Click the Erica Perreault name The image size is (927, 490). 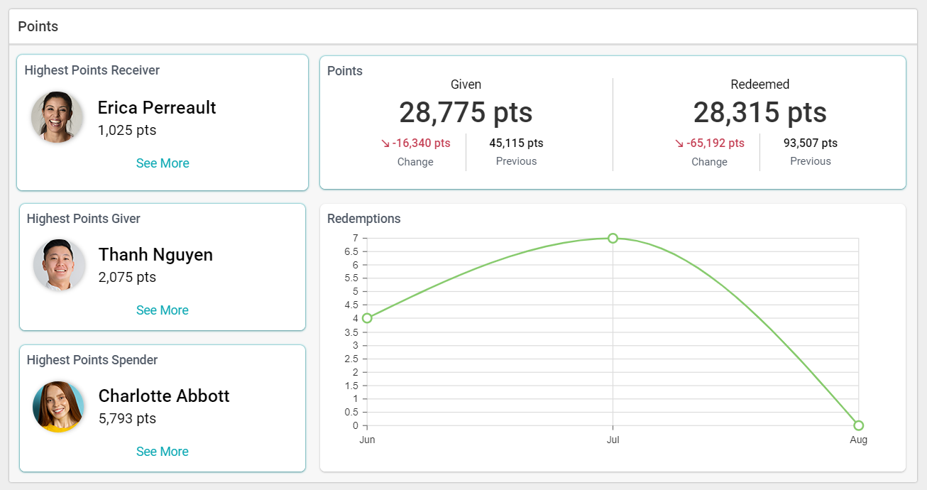point(157,108)
